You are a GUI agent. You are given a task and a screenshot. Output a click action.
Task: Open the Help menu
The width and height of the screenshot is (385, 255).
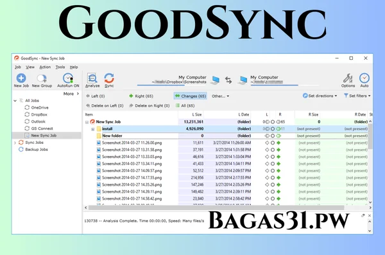[74, 67]
